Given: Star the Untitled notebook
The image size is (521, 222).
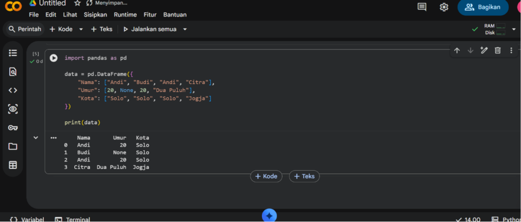Looking at the screenshot, I should tap(77, 4).
